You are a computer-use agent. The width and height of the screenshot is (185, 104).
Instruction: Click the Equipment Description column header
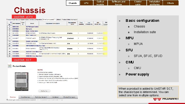[53, 23]
